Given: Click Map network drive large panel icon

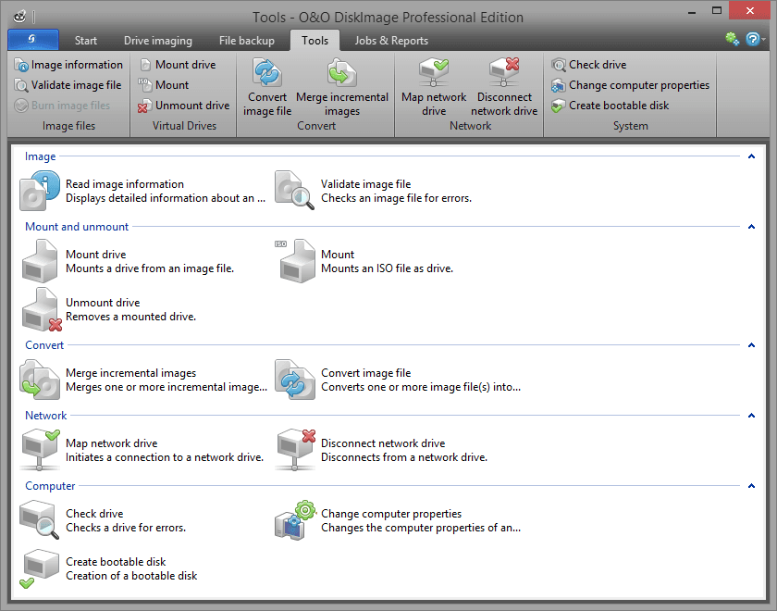Looking at the screenshot, I should (x=40, y=450).
